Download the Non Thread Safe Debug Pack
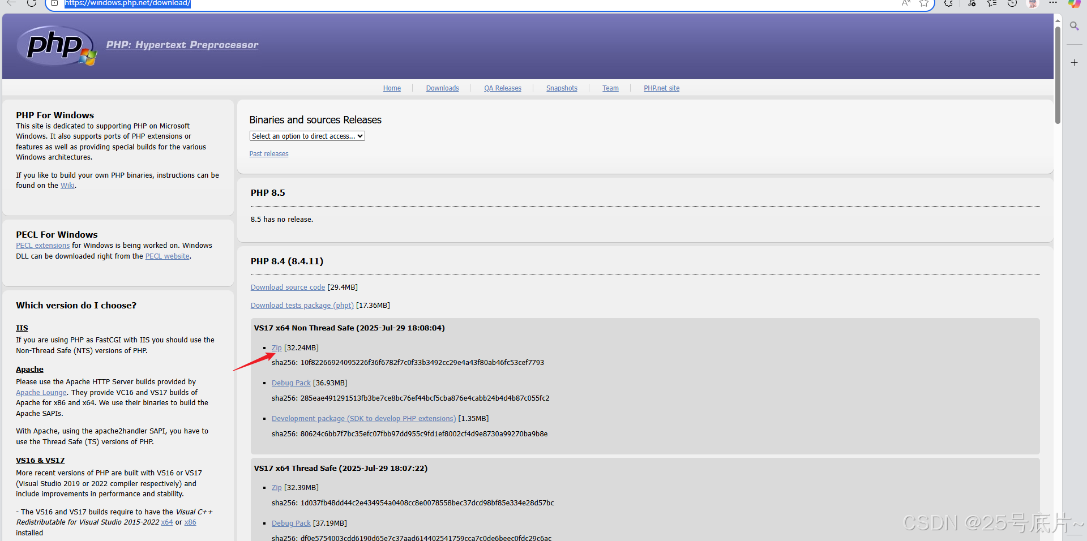 pos(291,383)
